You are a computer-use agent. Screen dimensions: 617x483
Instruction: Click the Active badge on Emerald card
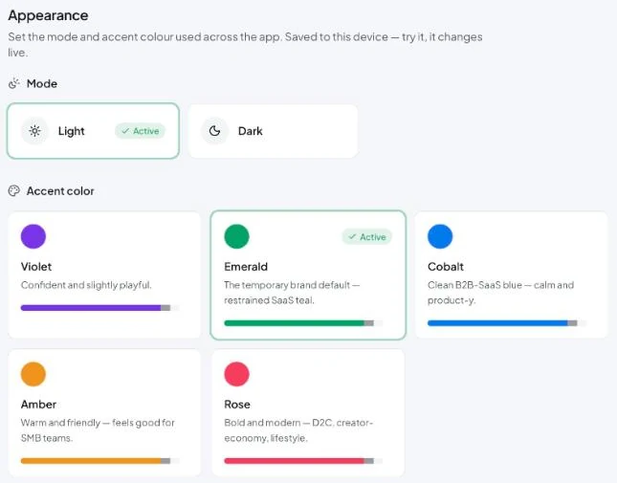pos(366,237)
